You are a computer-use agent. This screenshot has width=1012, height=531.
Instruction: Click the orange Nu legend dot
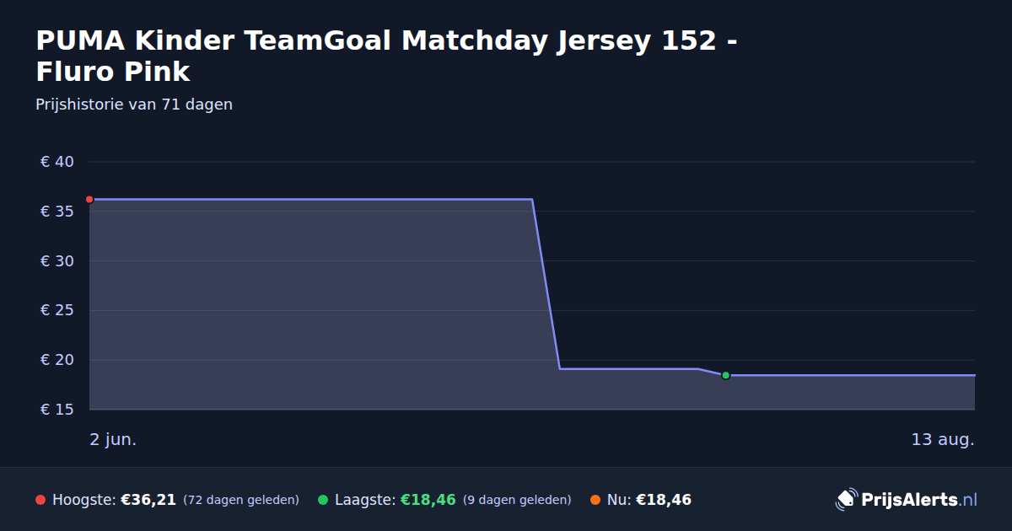[595, 500]
